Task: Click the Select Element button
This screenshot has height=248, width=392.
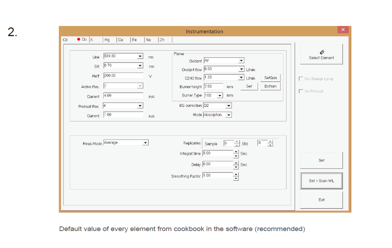Action: [x=321, y=54]
